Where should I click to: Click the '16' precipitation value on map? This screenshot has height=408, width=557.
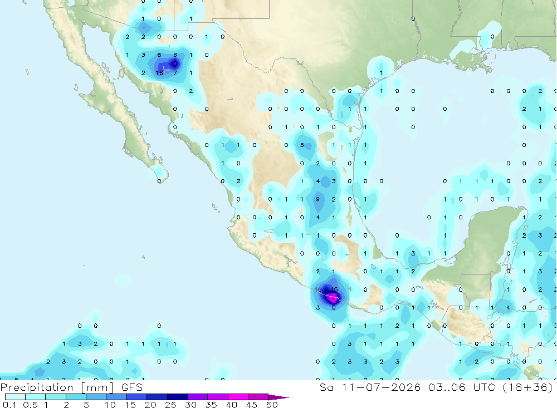click(x=159, y=73)
